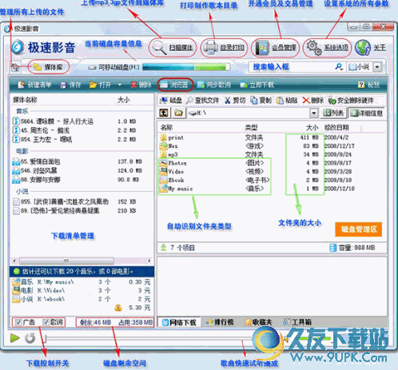
Task: Select the Nes game folder
Action: tap(169, 146)
